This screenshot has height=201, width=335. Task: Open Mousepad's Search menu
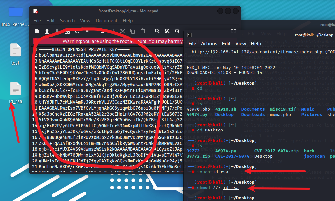[x=67, y=21]
